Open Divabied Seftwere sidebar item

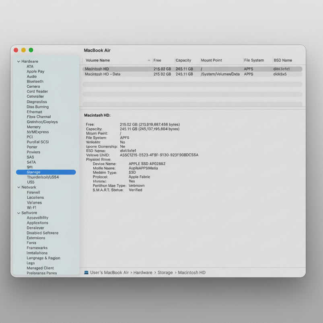click(42, 233)
